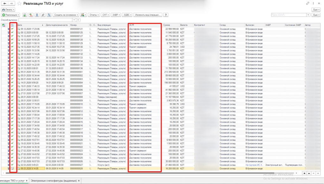Click the paperclip attachments icon

point(43,15)
